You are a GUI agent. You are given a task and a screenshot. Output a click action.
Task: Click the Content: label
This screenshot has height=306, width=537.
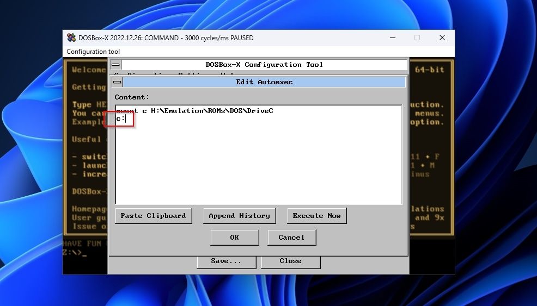[x=132, y=97]
